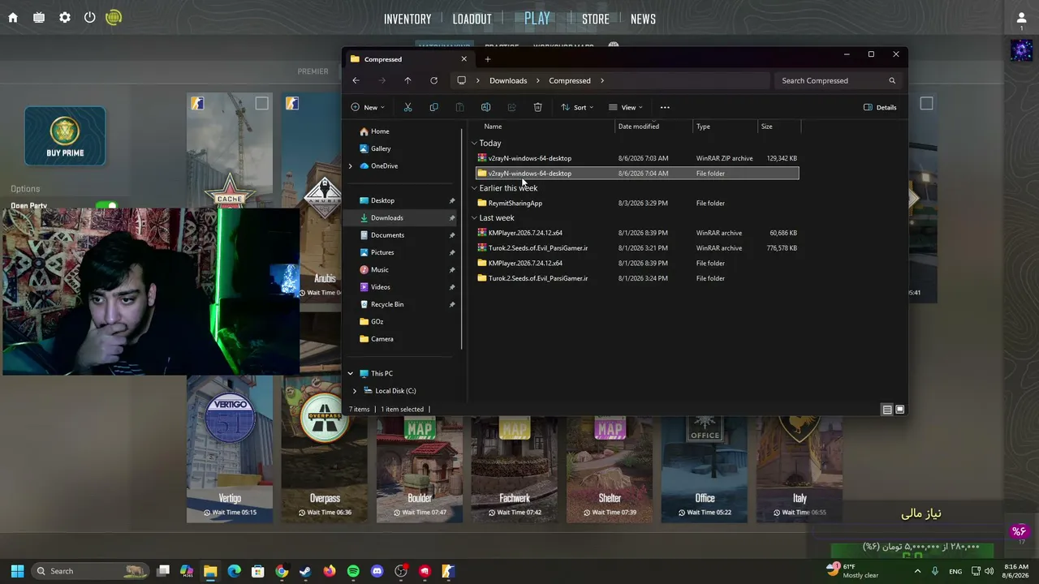The image size is (1039, 584).
Task: Open Steam from the taskbar
Action: click(x=305, y=571)
